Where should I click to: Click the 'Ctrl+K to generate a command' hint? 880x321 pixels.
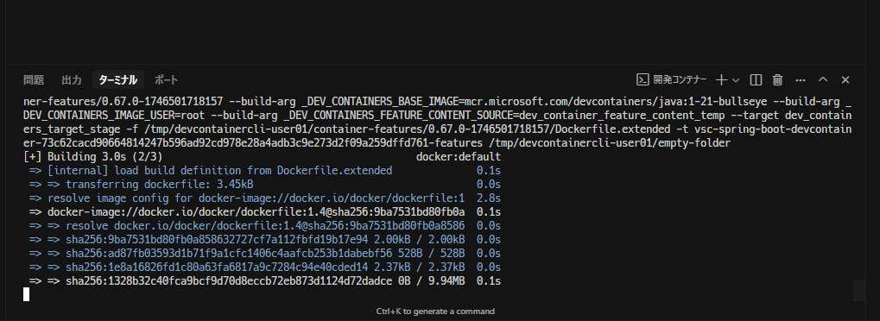tap(435, 311)
